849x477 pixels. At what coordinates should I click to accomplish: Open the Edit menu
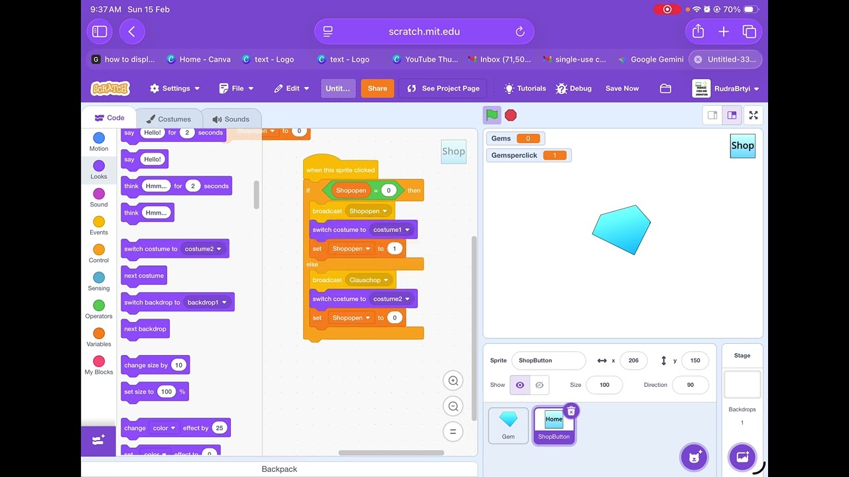[x=292, y=88]
